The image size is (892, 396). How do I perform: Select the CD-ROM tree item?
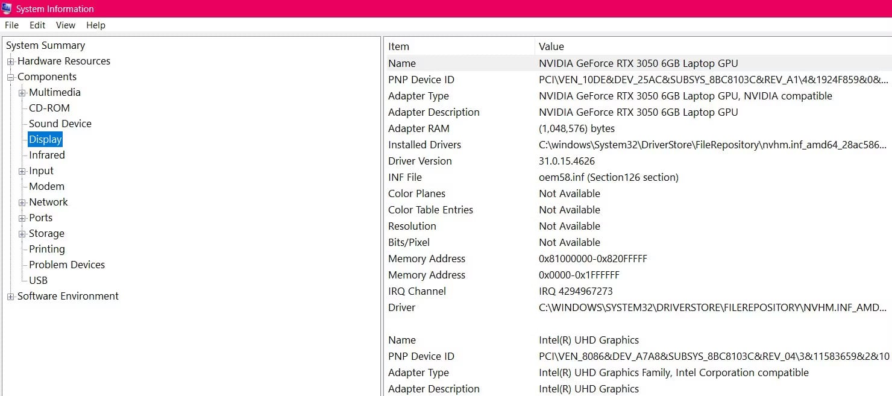[49, 108]
